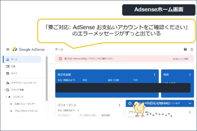The height and width of the screenshot is (131, 197).
Task: Open 広告レビュー センター
Action: tap(25, 104)
